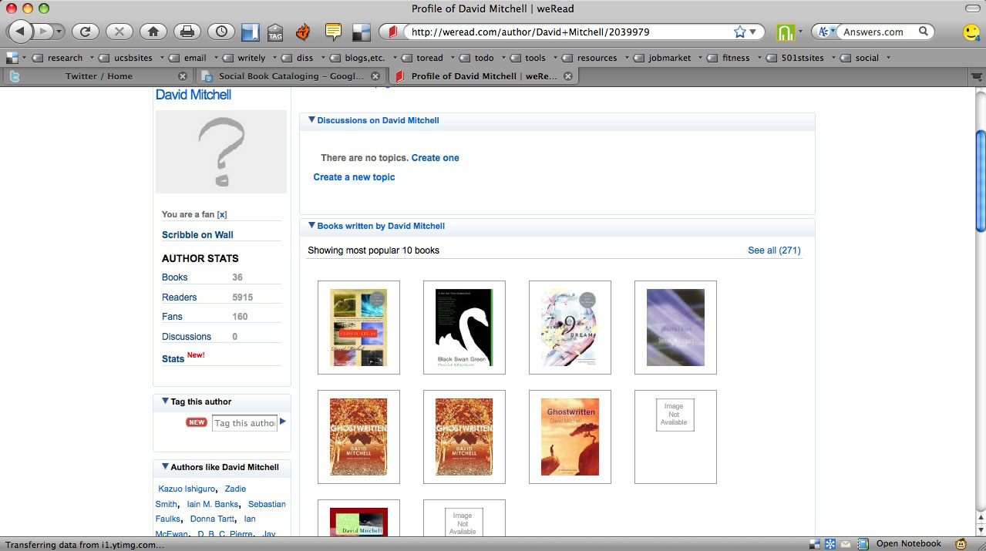Screen dimensions: 986x551
Task: Open the history clock icon
Action: (221, 32)
